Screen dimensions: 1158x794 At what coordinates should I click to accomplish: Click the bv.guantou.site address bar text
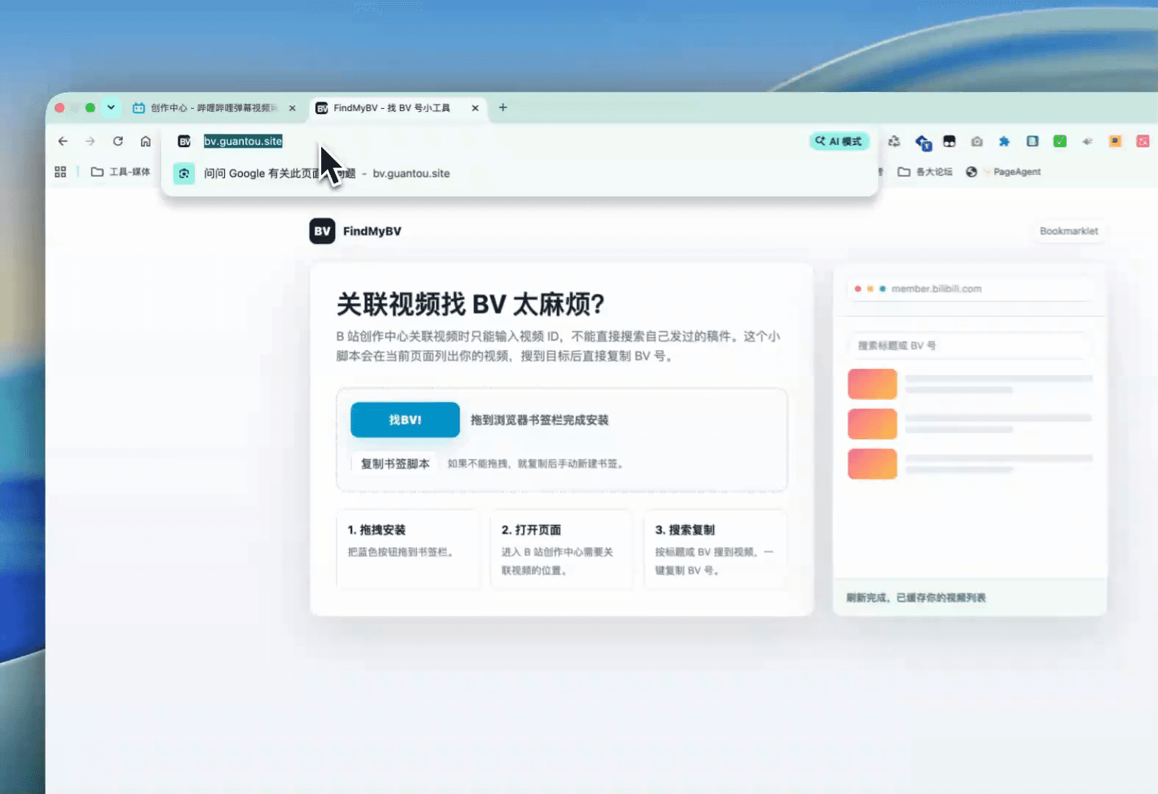tap(243, 141)
